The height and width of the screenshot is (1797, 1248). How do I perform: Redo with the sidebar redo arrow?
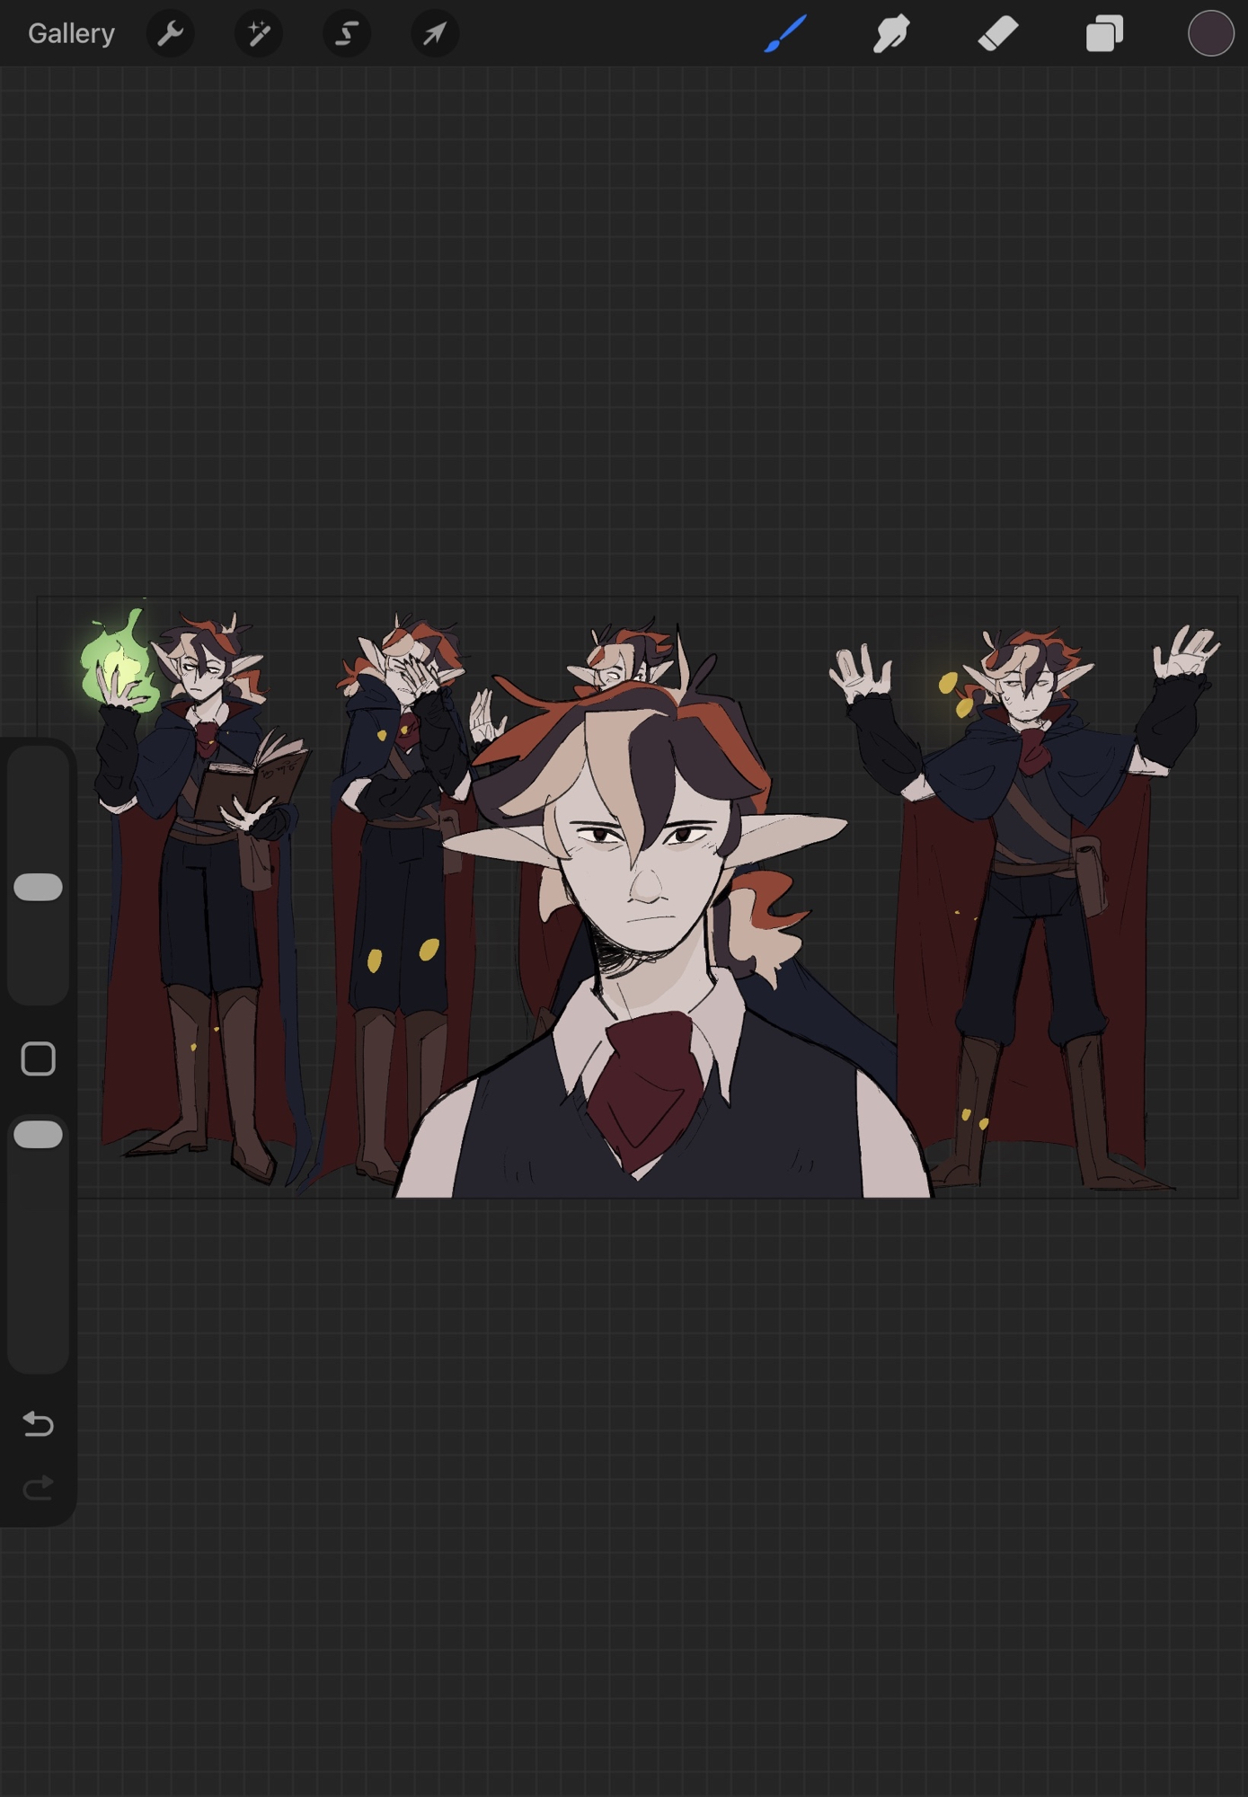(x=39, y=1489)
